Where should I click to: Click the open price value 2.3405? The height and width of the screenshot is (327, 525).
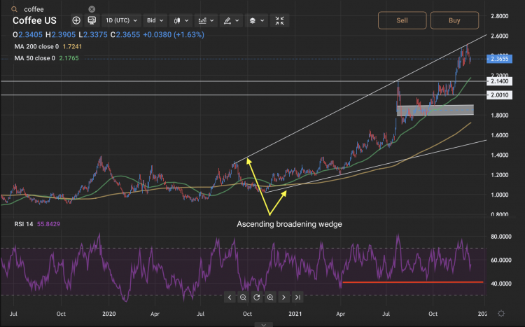pos(31,35)
